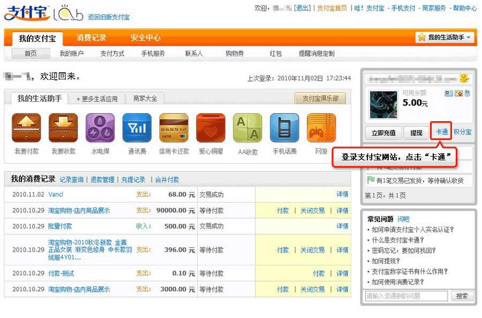Select 我的账户 in the sub-navigation
Image resolution: width=482 pixels, height=318 pixels.
[x=72, y=53]
